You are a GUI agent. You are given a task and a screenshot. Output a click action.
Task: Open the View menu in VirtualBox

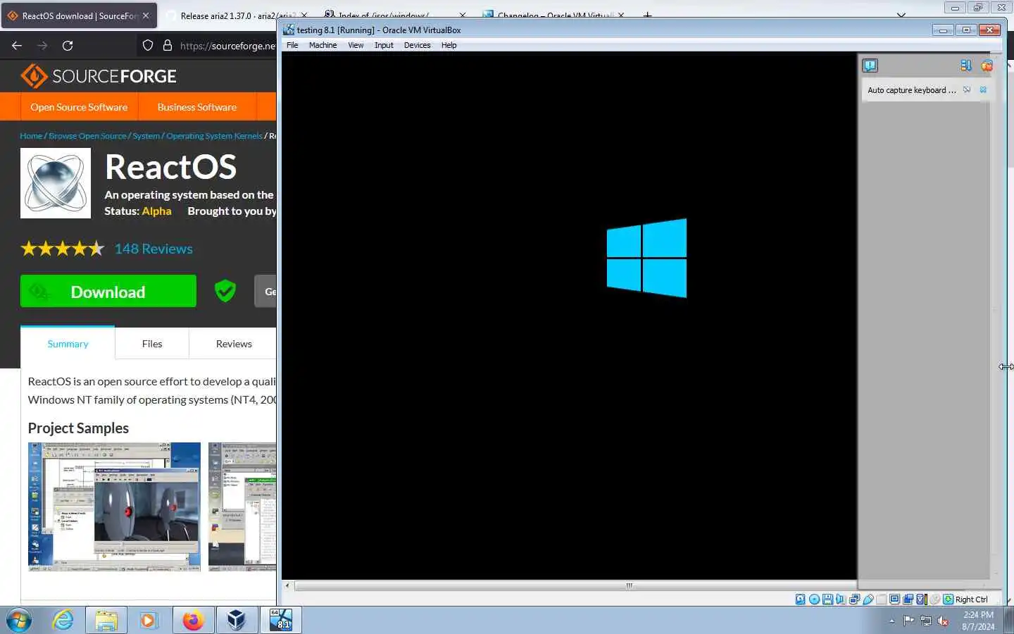(x=356, y=45)
